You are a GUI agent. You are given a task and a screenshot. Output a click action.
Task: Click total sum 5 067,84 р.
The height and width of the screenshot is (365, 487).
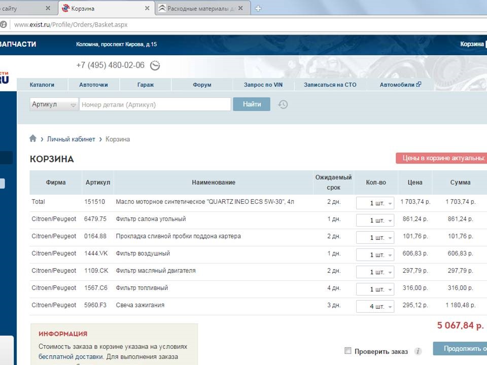(460, 325)
